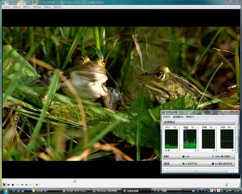Screen dimensions: 242x194
Task: Skip to the next track in the player
Action: tap(31, 185)
